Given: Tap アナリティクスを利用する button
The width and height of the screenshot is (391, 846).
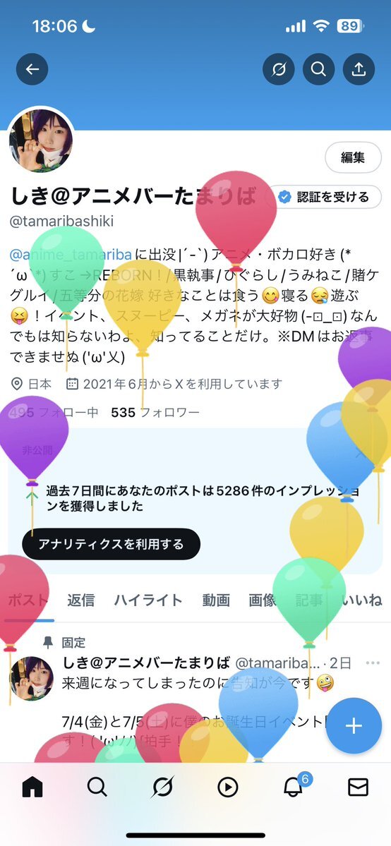Looking at the screenshot, I should click(112, 544).
